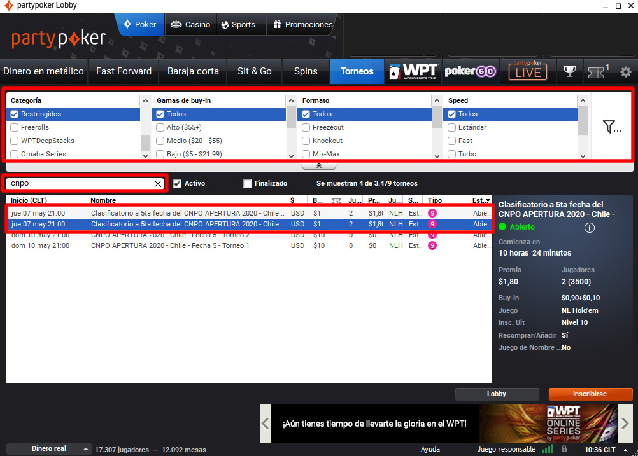Image resolution: width=638 pixels, height=456 pixels.
Task: Open the trophy achievements icon
Action: [x=569, y=71]
